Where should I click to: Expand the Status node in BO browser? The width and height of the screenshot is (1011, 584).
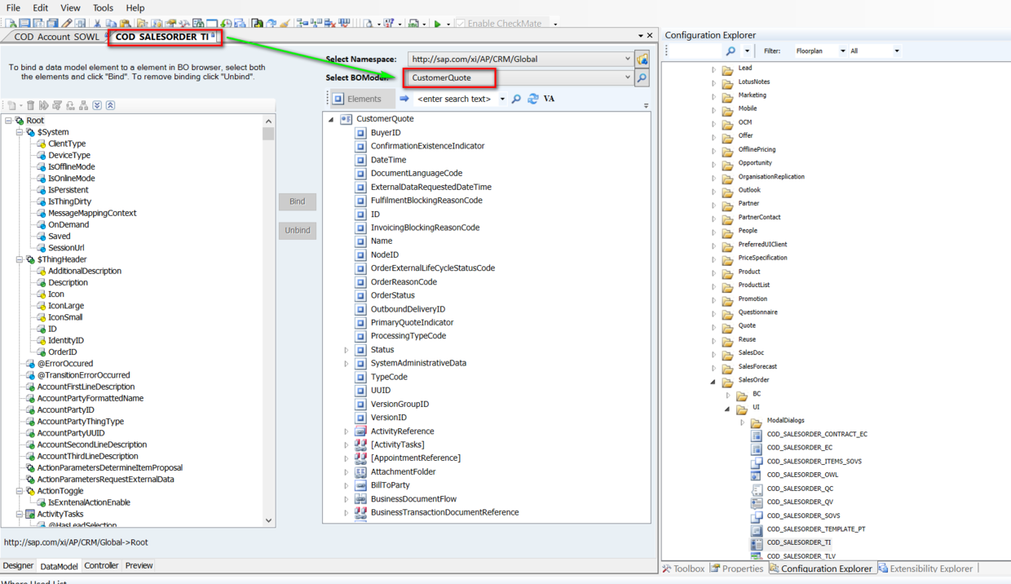[347, 350]
